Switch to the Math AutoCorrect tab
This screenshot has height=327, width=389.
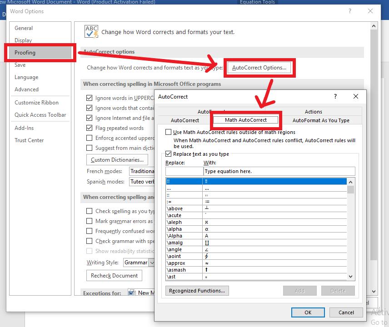pyautogui.click(x=245, y=120)
